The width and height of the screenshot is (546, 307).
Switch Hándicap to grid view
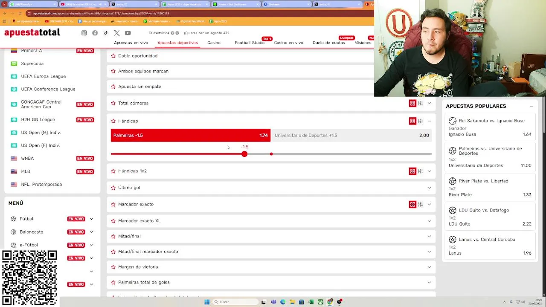click(x=412, y=121)
